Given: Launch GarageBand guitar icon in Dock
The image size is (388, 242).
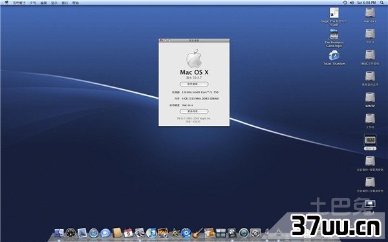Looking at the screenshot, I should click(197, 233).
